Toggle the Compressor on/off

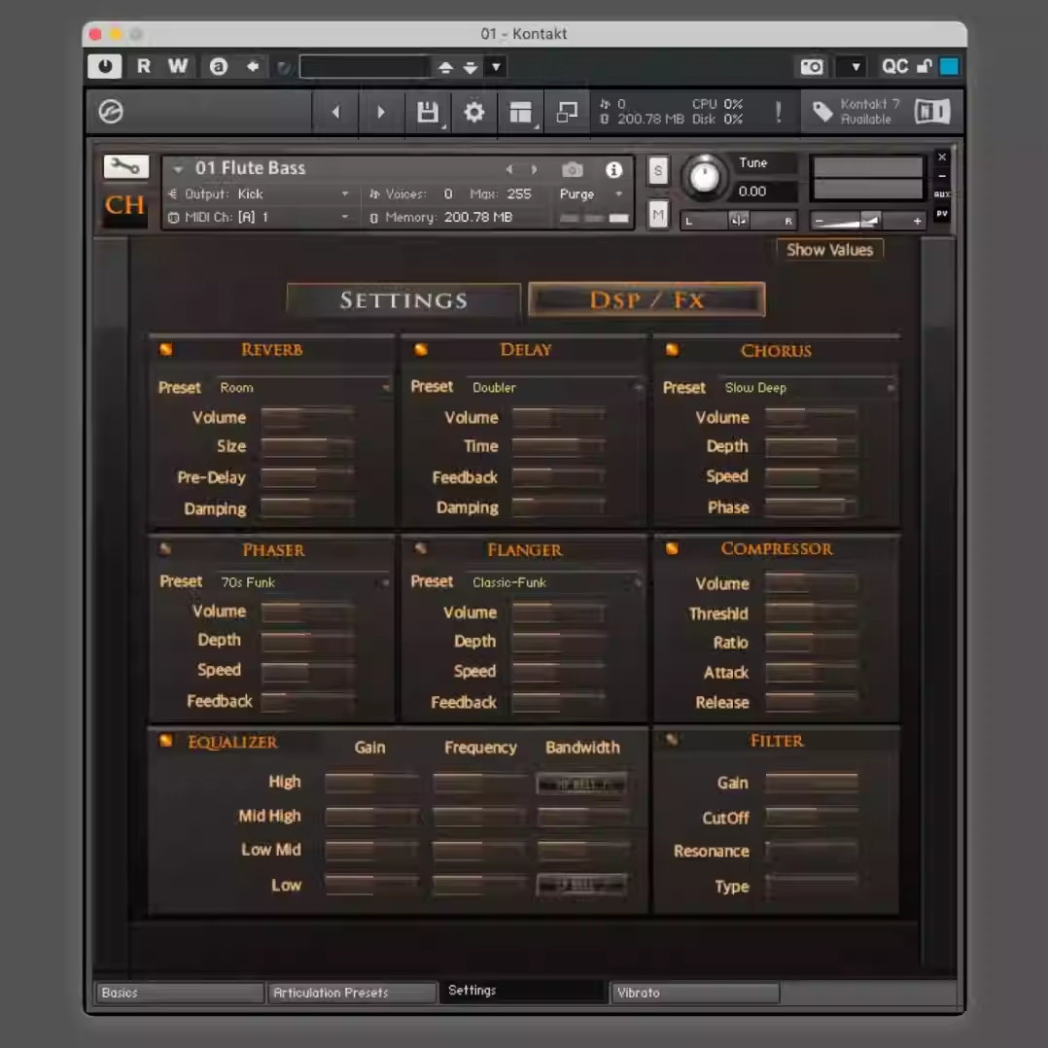673,548
